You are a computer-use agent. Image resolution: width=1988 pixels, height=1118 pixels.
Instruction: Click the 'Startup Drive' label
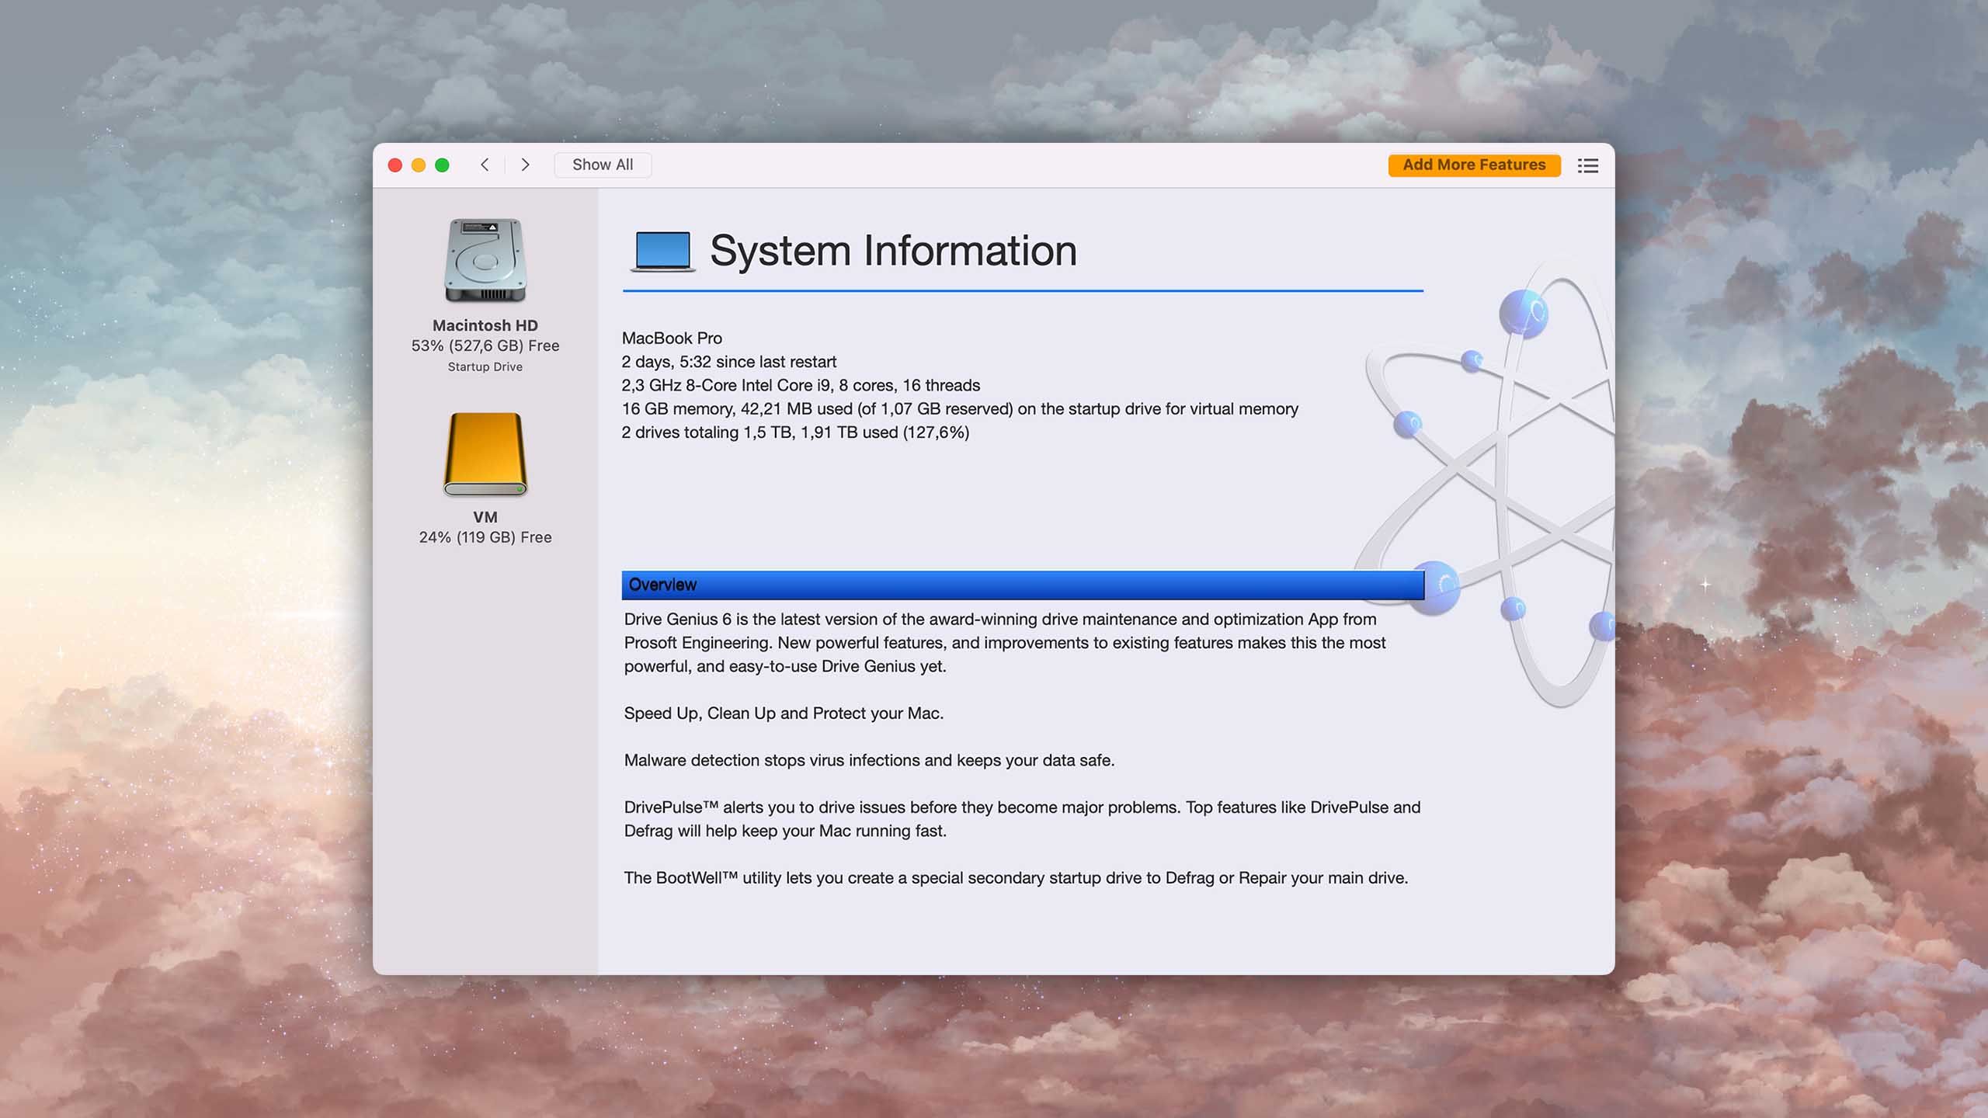[x=485, y=366]
